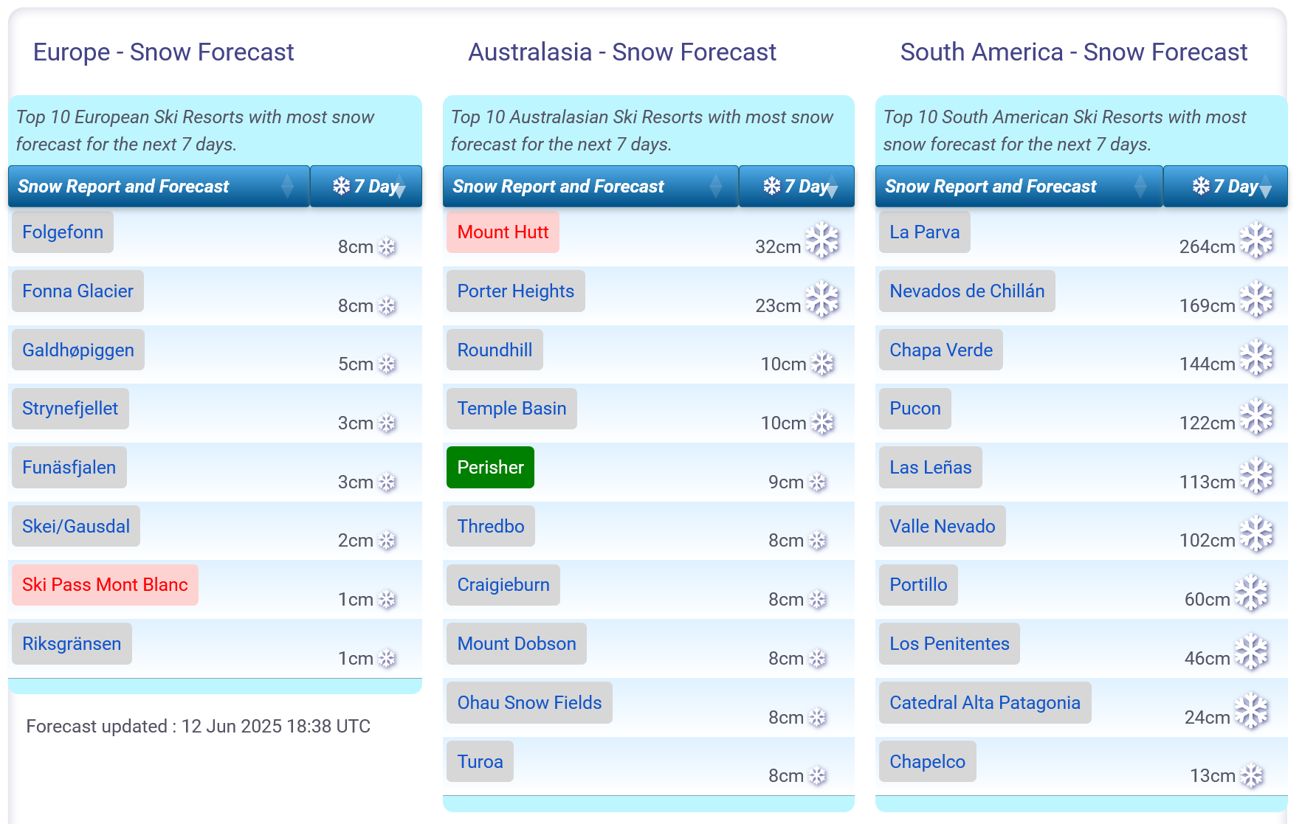Click the snowflake icon in Thredbo row
This screenshot has width=1302, height=824.
[x=817, y=540]
